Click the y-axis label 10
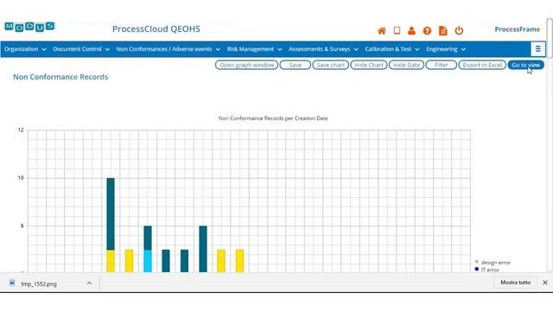The width and height of the screenshot is (553, 311). [21, 178]
